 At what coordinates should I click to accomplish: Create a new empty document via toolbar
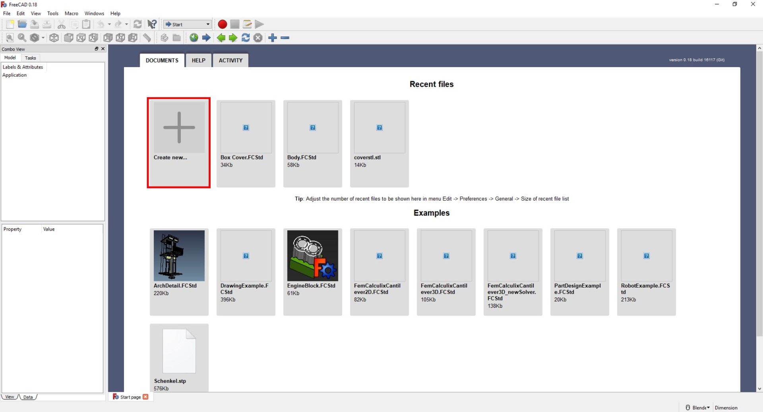[x=10, y=24]
